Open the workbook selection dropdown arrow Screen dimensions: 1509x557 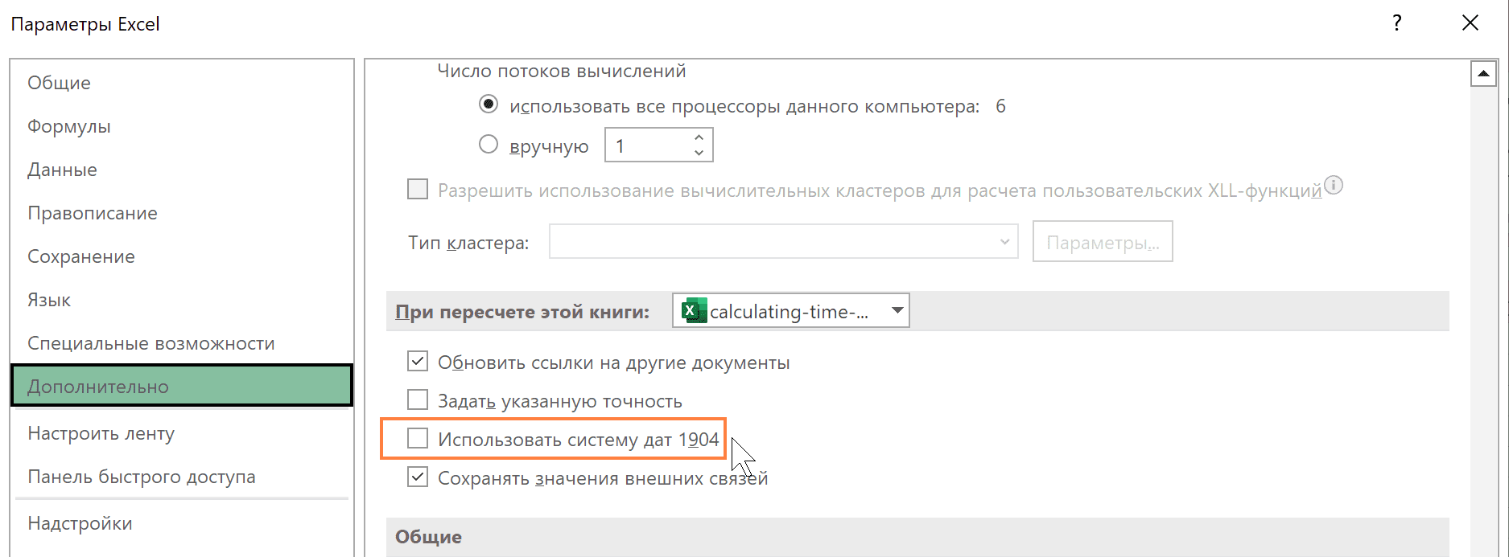click(x=897, y=311)
